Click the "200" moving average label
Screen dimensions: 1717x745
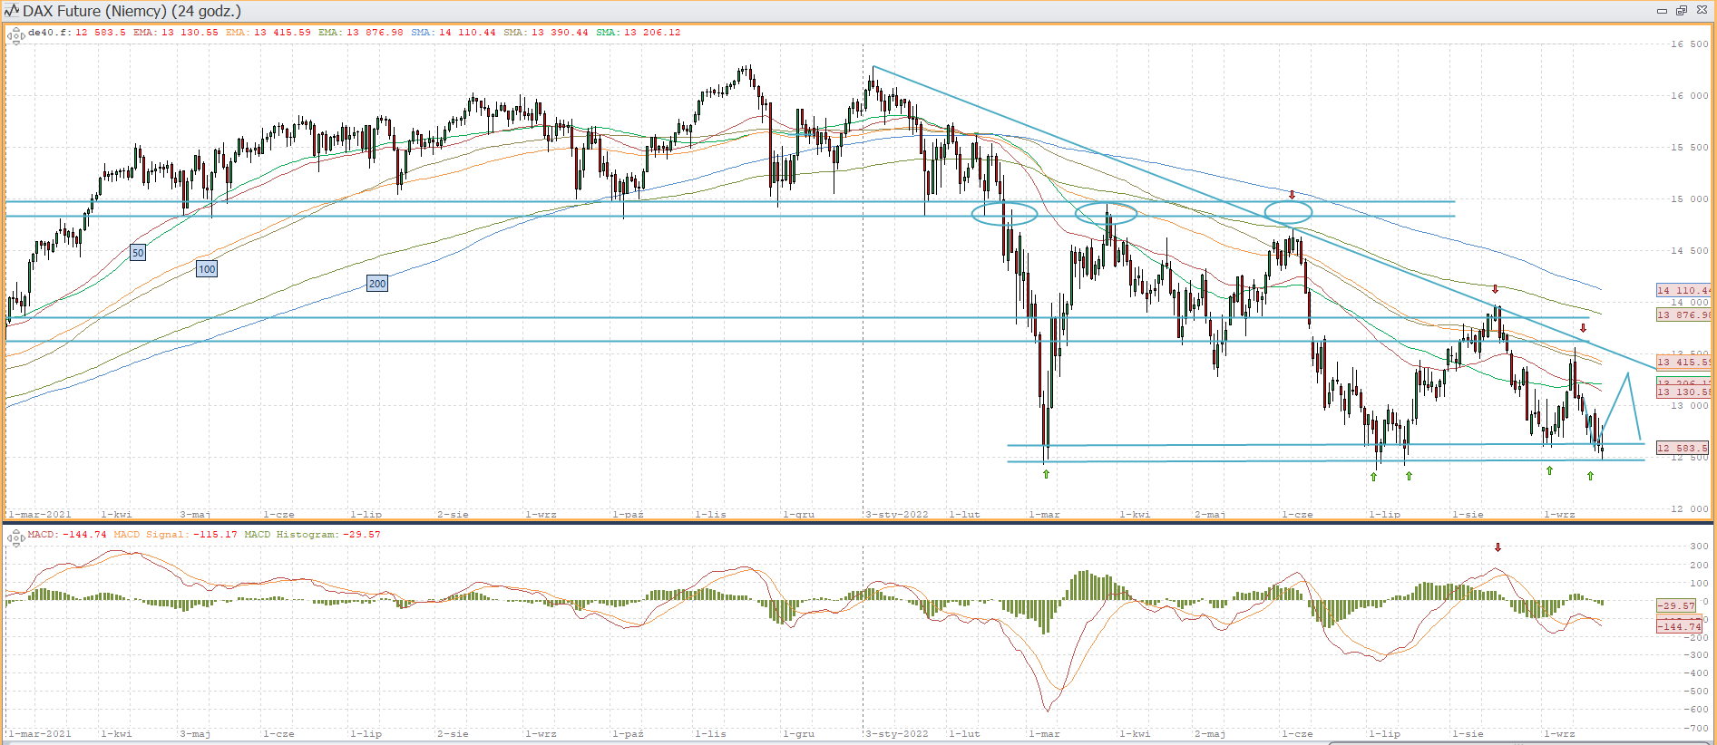[x=377, y=284]
